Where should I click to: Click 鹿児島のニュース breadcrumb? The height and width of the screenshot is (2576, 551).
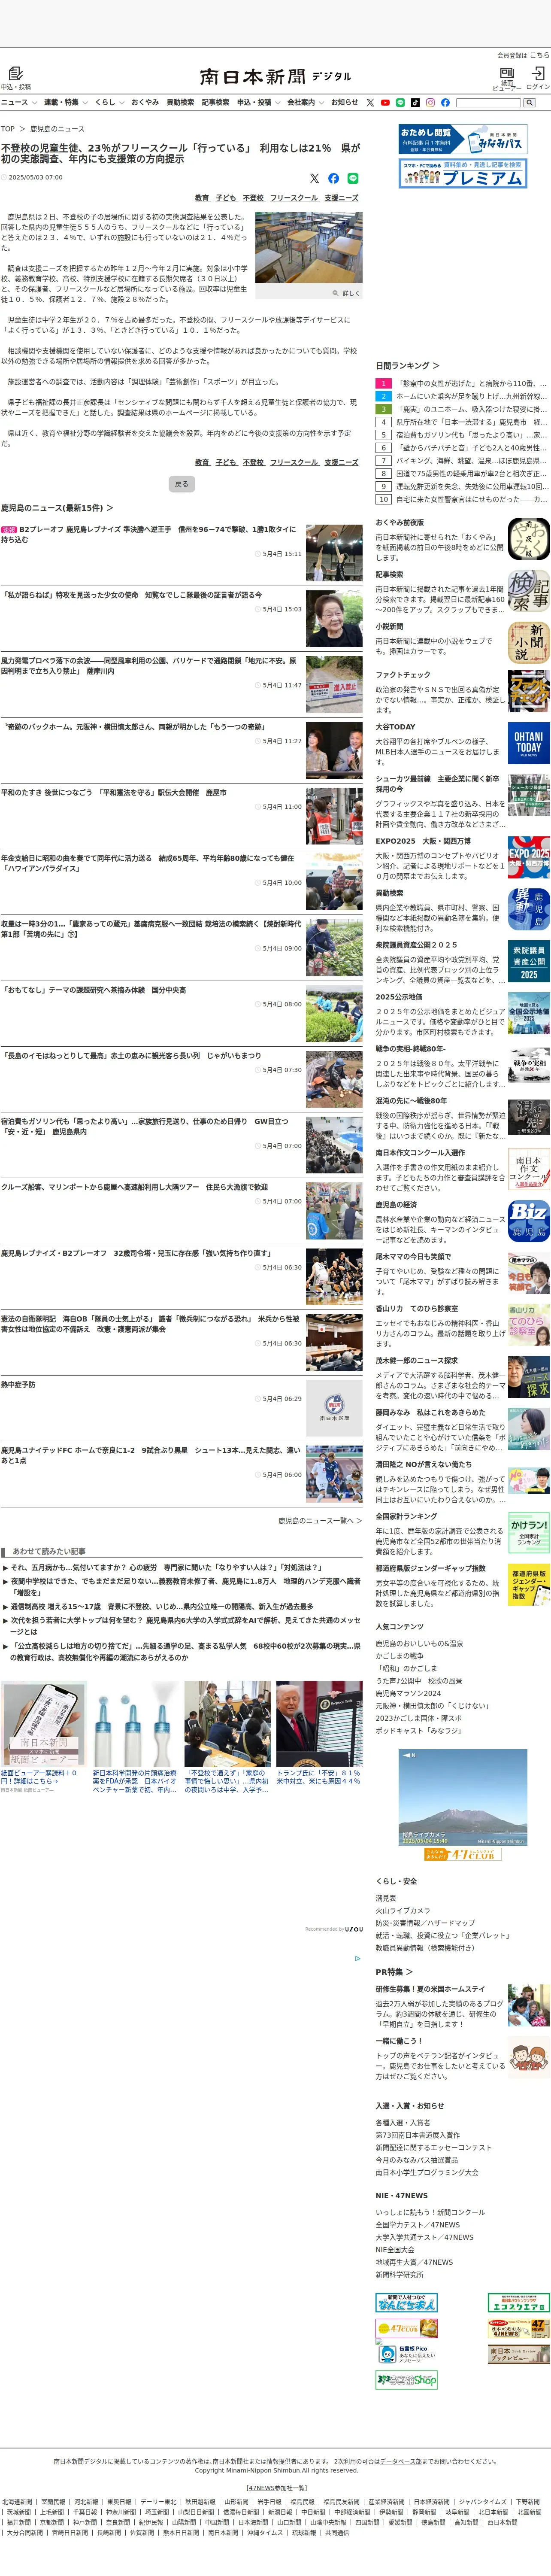57,129
